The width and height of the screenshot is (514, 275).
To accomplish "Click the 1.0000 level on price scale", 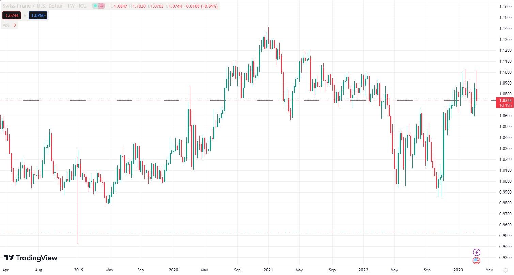I will tap(504, 181).
